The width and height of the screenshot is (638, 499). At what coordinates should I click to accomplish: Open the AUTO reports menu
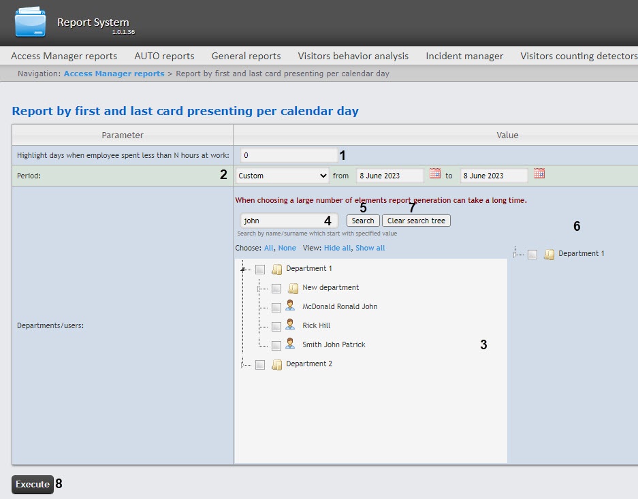point(164,56)
